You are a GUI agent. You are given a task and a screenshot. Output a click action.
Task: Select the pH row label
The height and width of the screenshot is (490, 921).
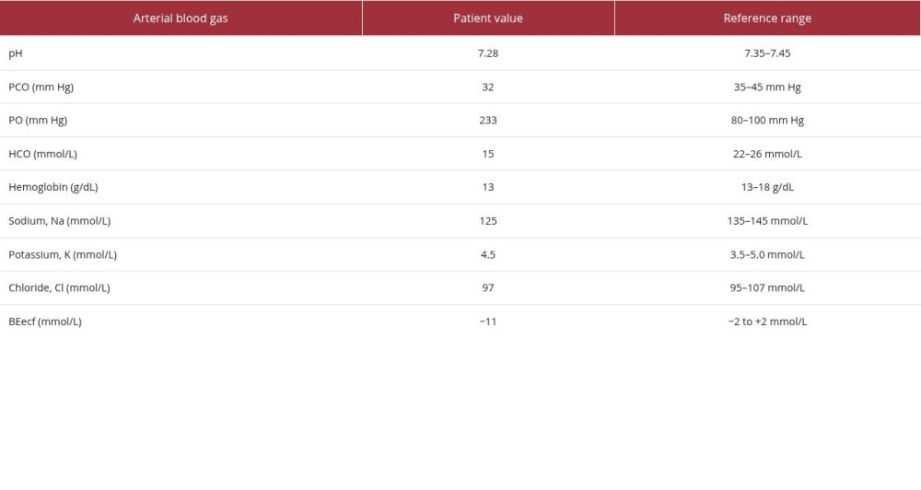(16, 53)
